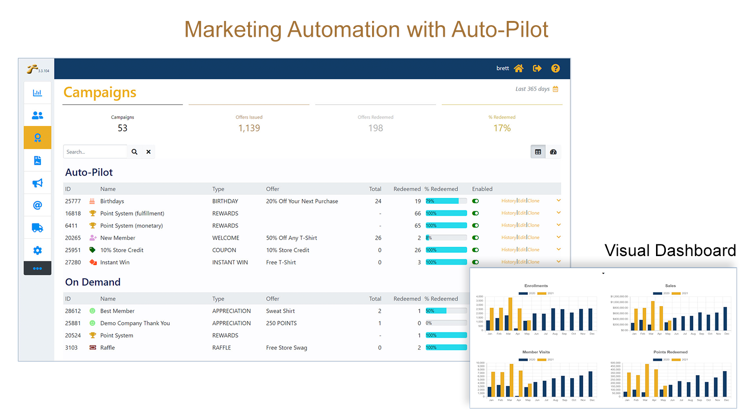This screenshot has width=746, height=419.
Task: Expand the New Member row chevron
Action: [559, 237]
